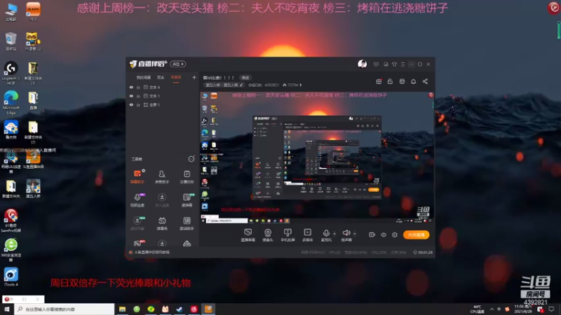Click the toolbox settings circle icon

[x=191, y=159]
